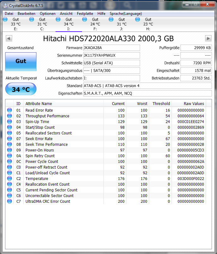
Task: Click status orb for Power-On Hours
Action: [9, 150]
